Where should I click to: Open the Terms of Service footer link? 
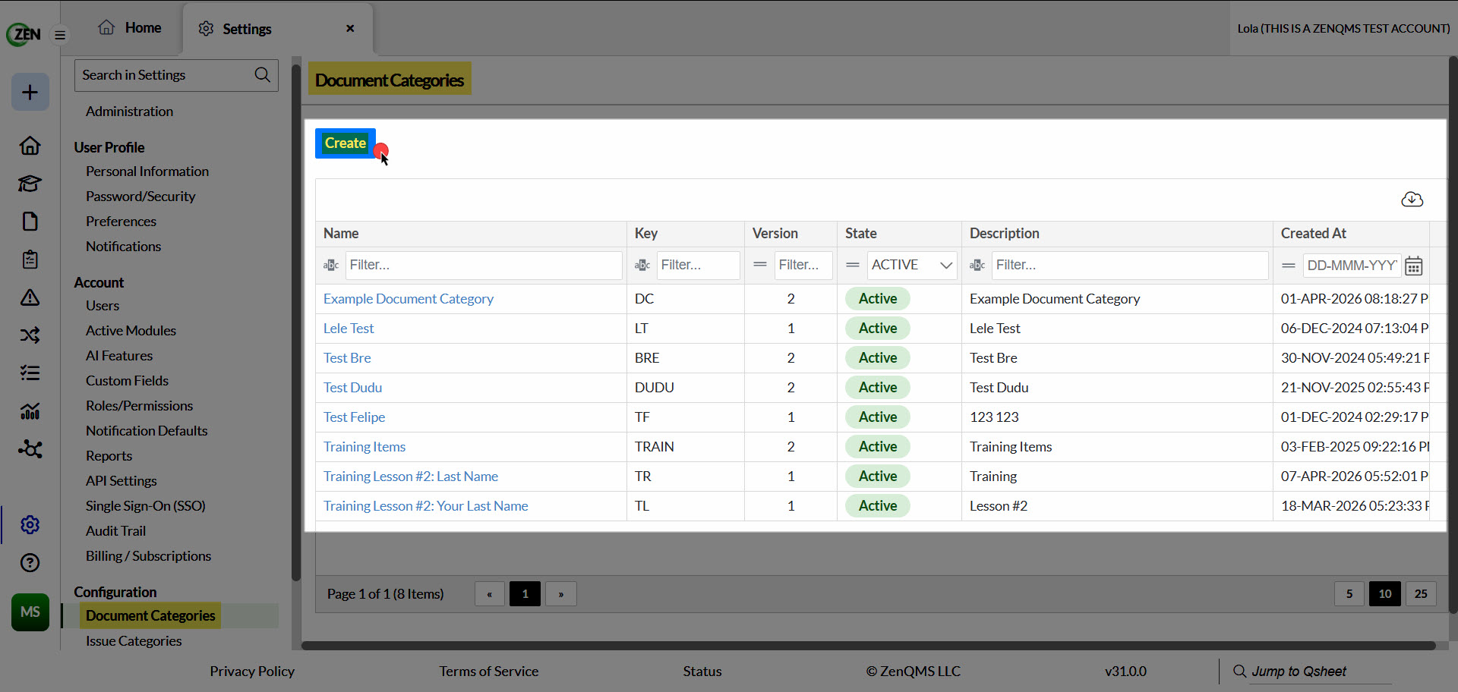click(488, 672)
